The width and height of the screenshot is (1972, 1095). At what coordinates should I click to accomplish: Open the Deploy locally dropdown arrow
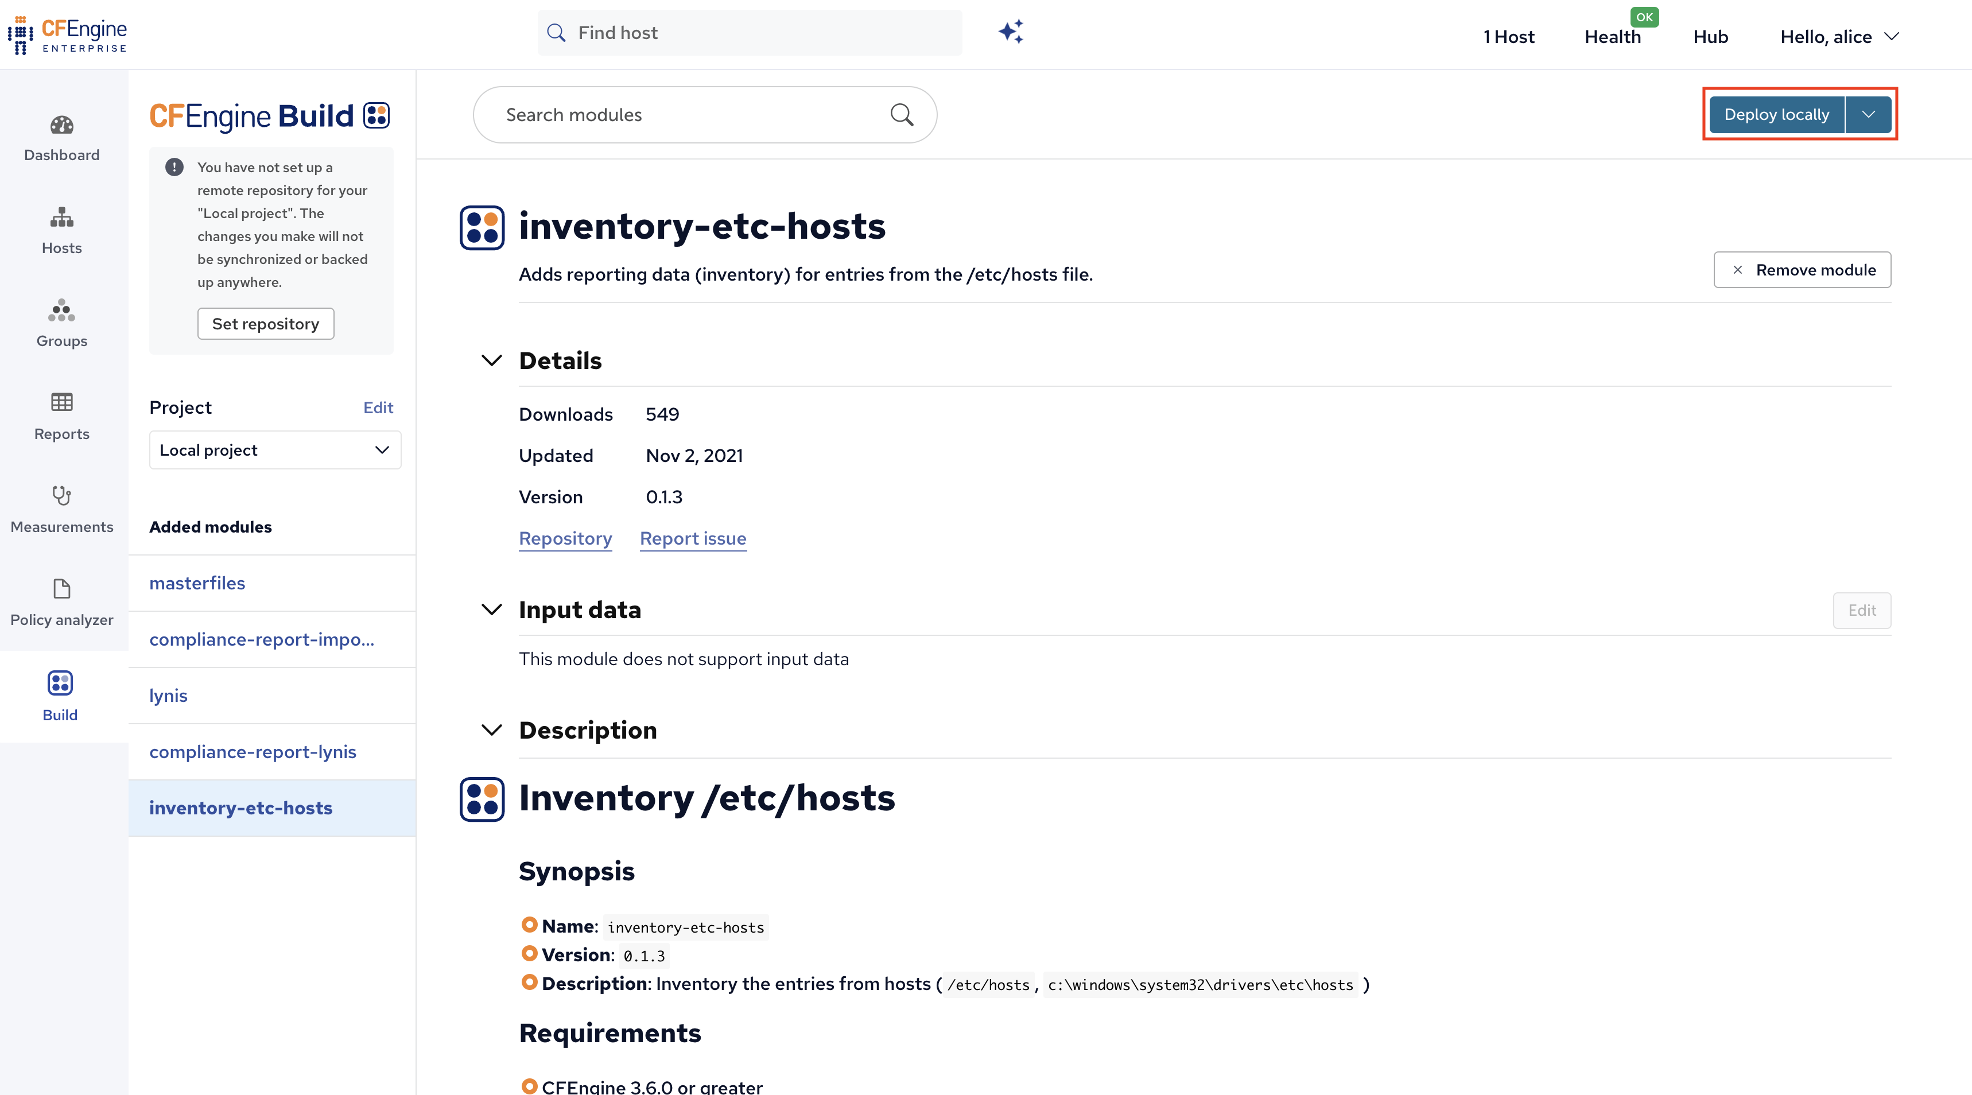pos(1869,115)
